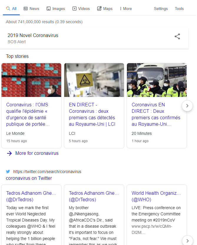Open search Settings

coord(161,9)
